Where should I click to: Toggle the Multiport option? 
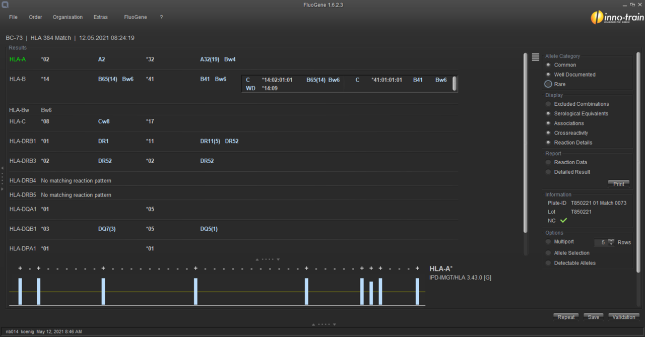(548, 242)
